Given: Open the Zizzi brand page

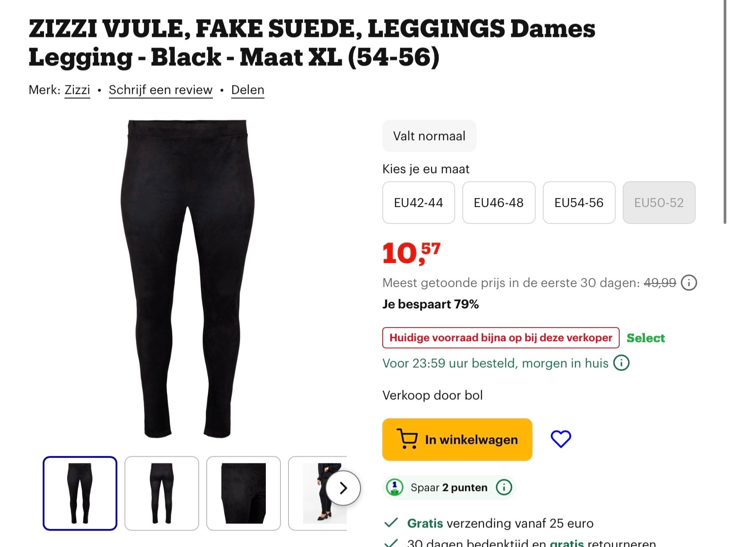Looking at the screenshot, I should tap(77, 90).
